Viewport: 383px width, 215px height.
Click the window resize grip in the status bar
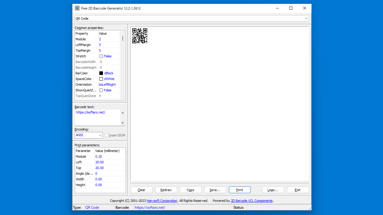[309, 208]
